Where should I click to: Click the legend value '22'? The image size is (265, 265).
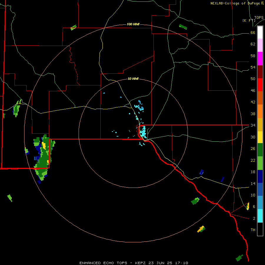point(253,160)
